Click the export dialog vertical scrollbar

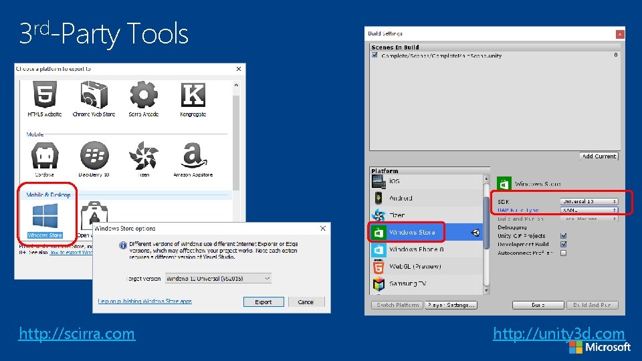(236, 143)
